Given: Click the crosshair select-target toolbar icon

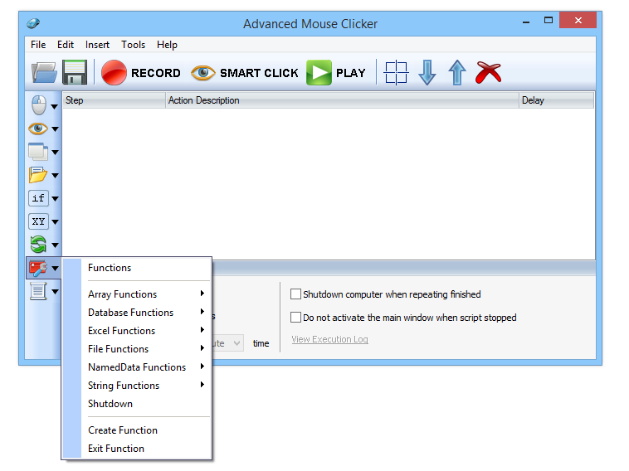Looking at the screenshot, I should [396, 72].
